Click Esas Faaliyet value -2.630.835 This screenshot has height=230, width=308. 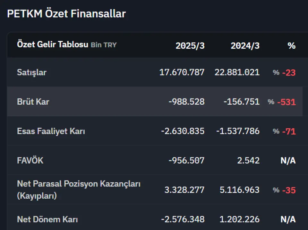coord(183,131)
